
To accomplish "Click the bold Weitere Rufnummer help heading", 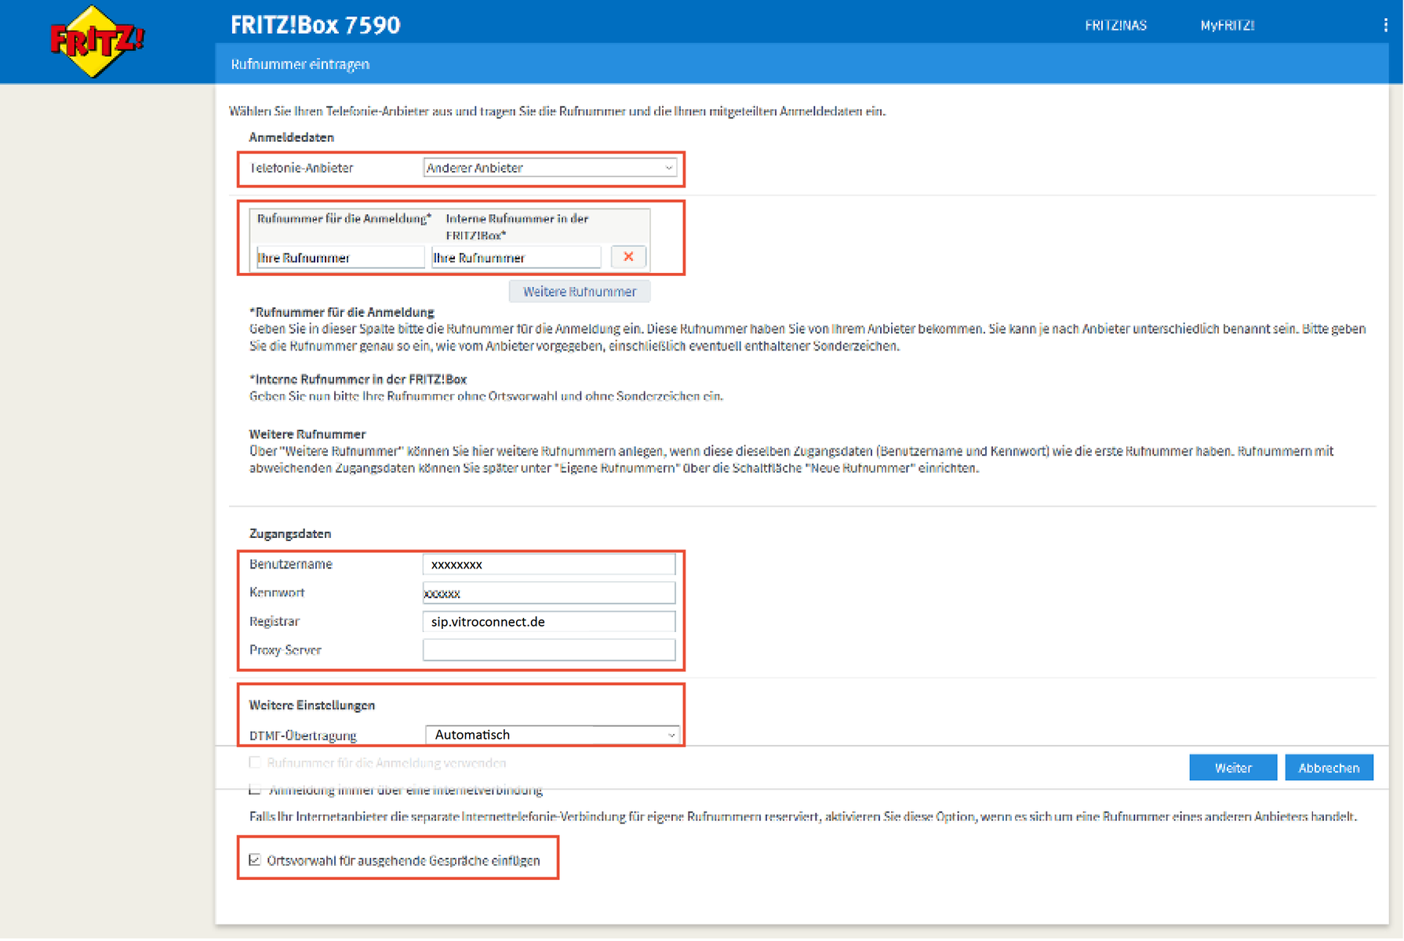I will click(307, 434).
